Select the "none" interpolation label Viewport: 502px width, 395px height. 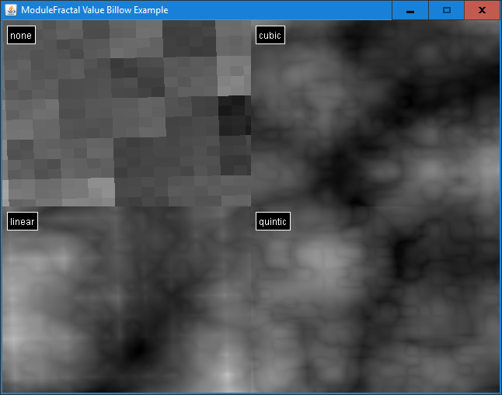21,36
